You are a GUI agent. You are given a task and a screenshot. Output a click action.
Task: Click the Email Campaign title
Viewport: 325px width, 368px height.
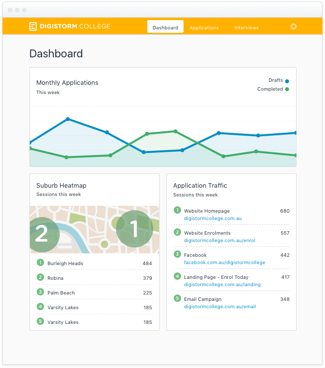click(x=203, y=299)
